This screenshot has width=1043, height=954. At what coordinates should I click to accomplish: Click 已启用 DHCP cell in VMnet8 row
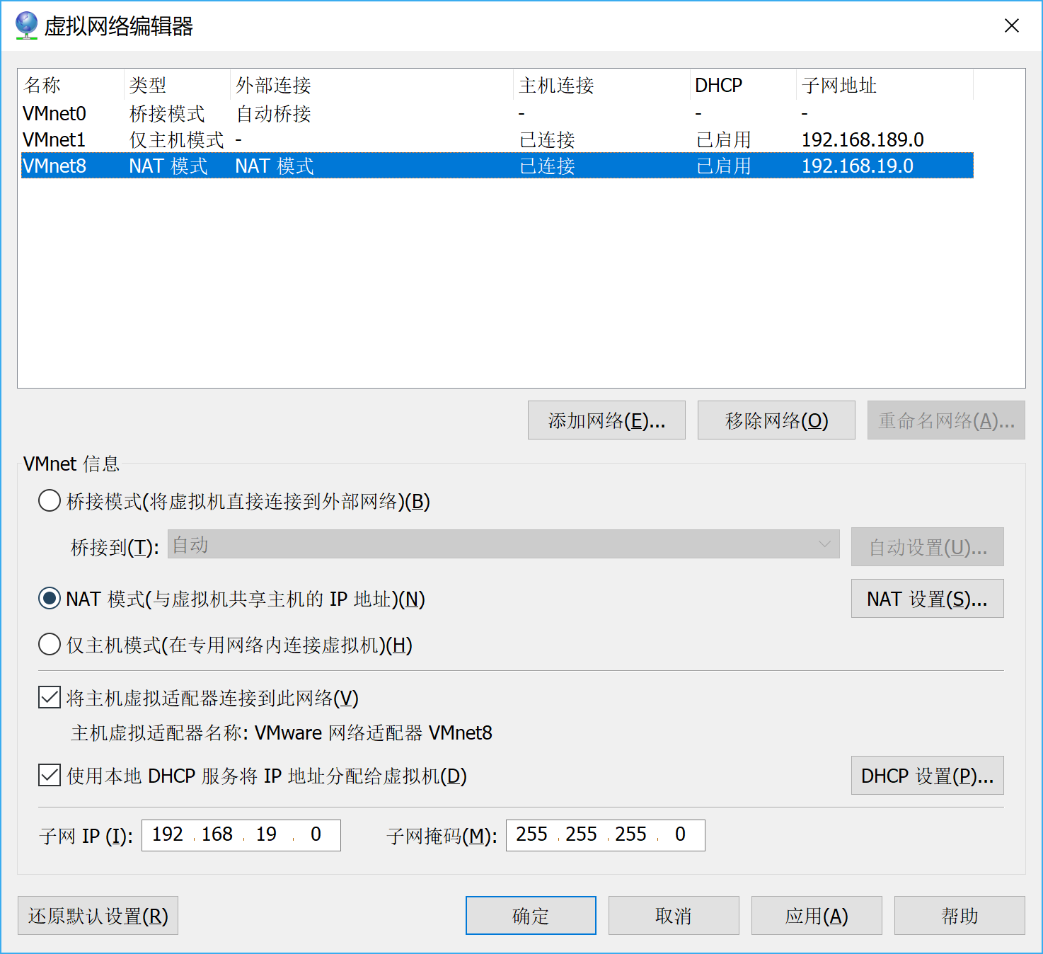723,166
